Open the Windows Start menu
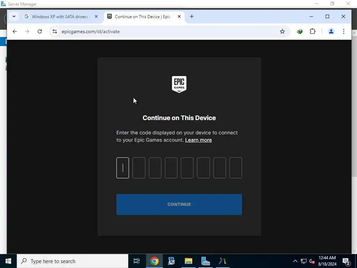The image size is (357, 268). tap(8, 261)
